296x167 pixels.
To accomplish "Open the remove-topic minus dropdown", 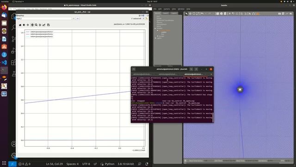I will pos(78,19).
